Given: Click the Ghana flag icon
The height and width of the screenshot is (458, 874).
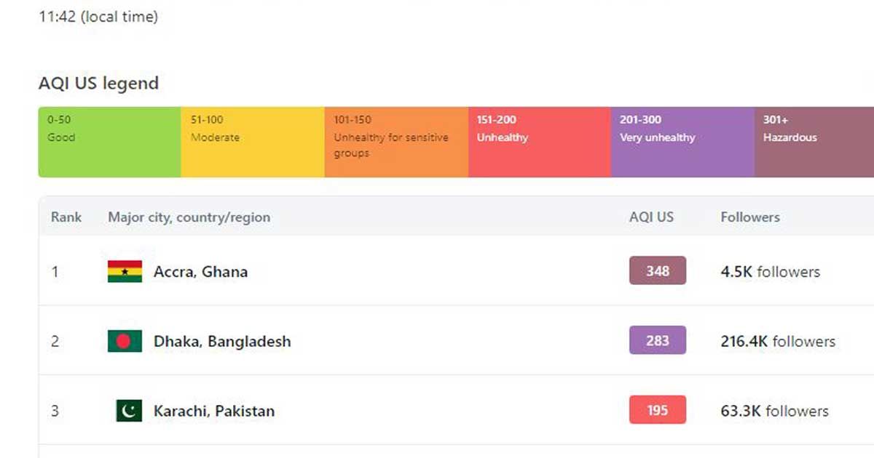Looking at the screenshot, I should pos(125,272).
